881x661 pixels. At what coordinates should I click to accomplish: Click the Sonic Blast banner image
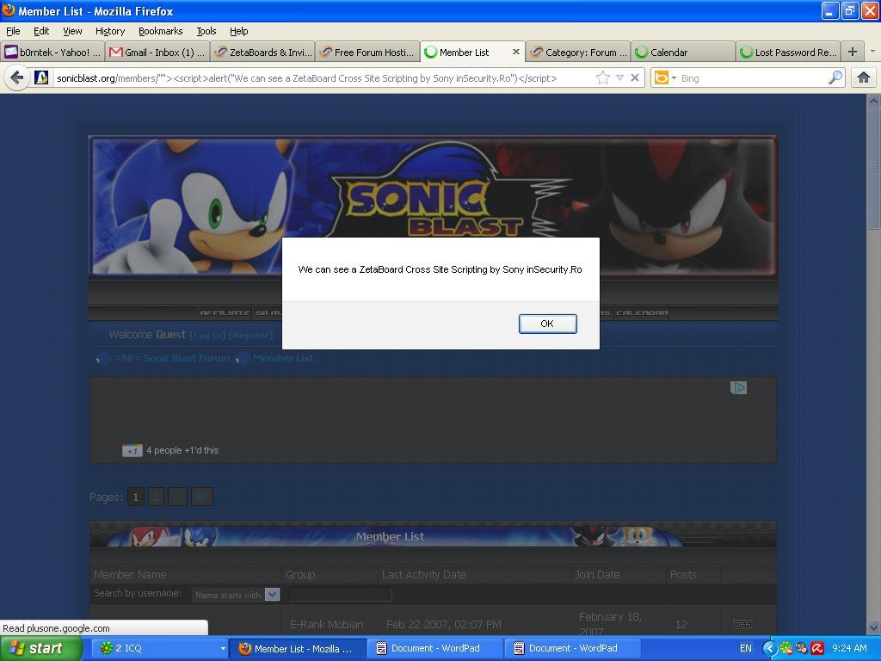[x=434, y=207]
